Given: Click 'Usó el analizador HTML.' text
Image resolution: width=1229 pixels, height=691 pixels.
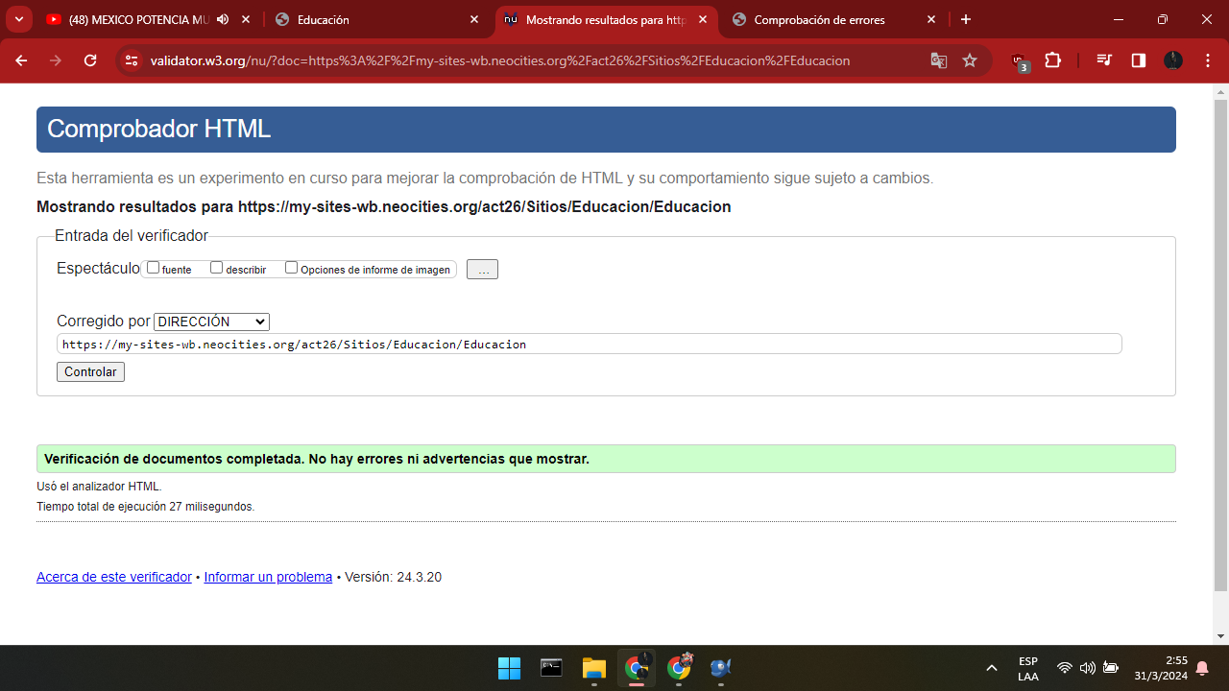Looking at the screenshot, I should tap(99, 487).
